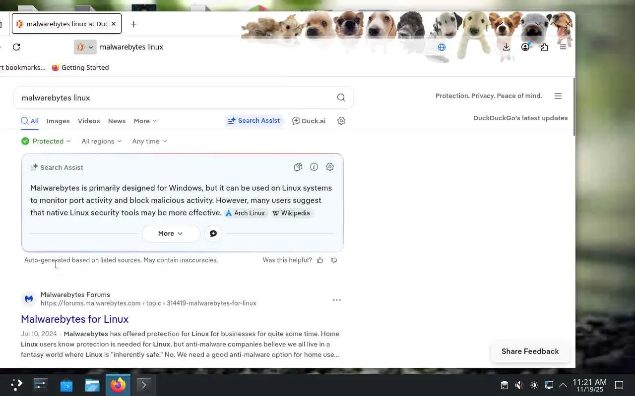The image size is (635, 396).
Task: Select the All results tab
Action: tap(30, 121)
